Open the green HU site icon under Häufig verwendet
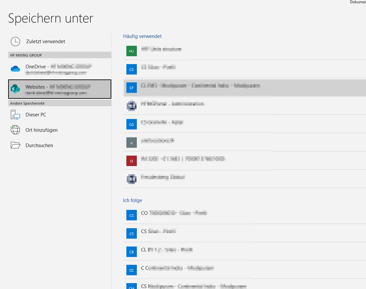 (131, 51)
